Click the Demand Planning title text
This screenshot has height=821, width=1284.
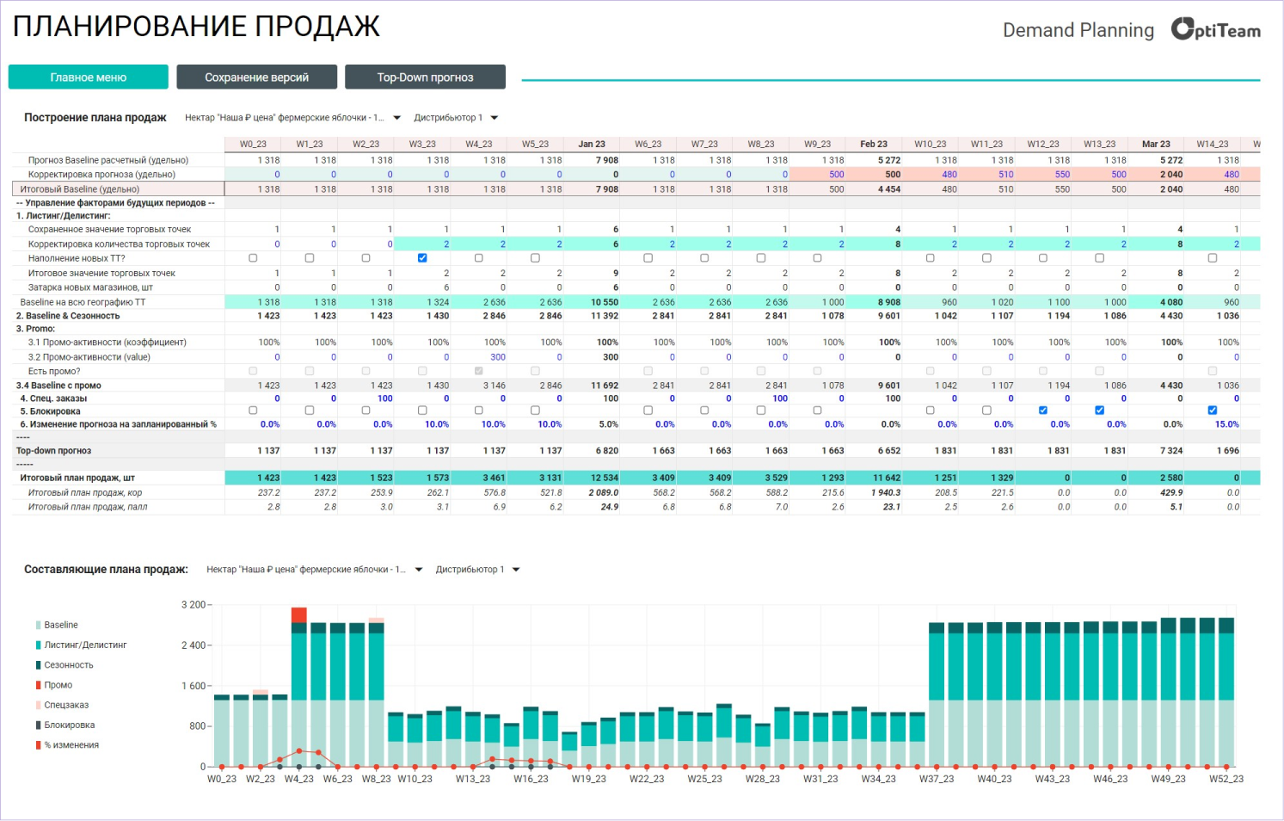[x=1078, y=30]
